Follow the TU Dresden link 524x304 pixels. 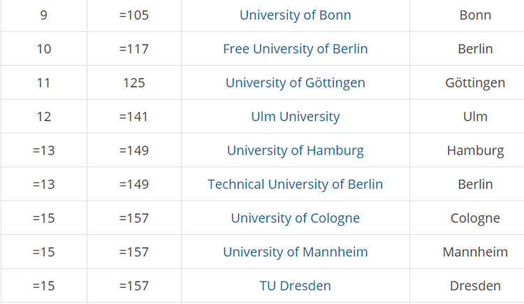[295, 286]
